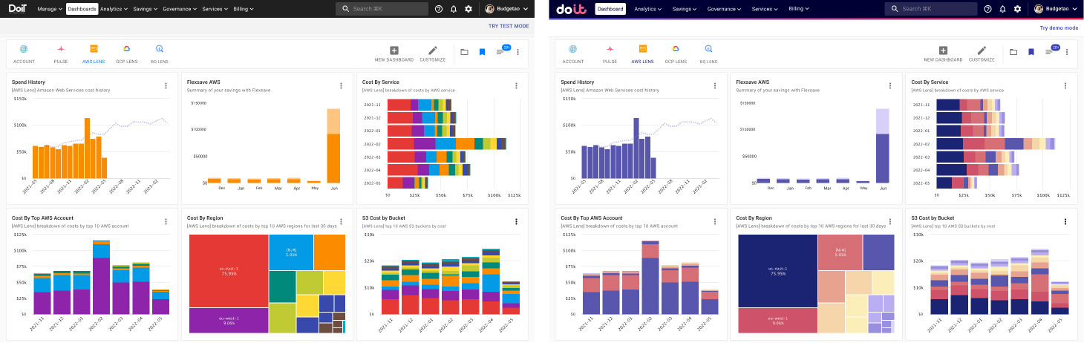
Task: Open the Budgetao user dropdown in the purple dashboard
Action: (1056, 9)
